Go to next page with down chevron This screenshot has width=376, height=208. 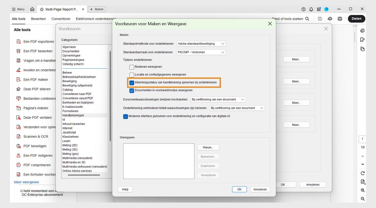[363, 164]
